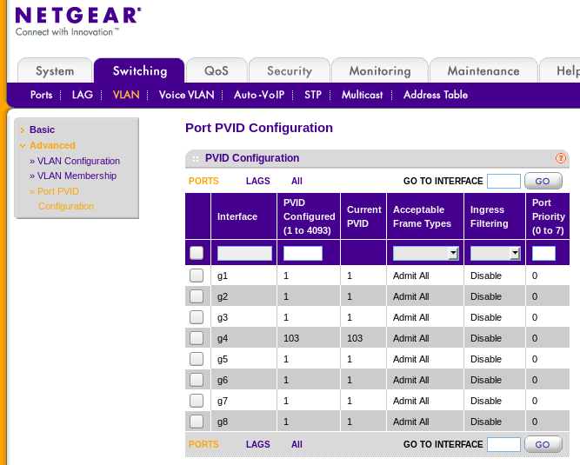Screen dimensions: 580x465
Task: Click the PVID Configuration panel grip icon
Action: point(196,159)
